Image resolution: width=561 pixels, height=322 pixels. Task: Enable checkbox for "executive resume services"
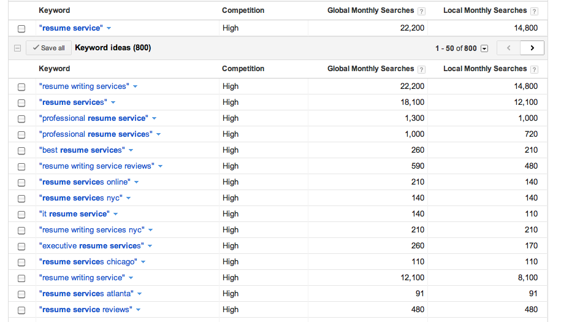[x=21, y=247]
